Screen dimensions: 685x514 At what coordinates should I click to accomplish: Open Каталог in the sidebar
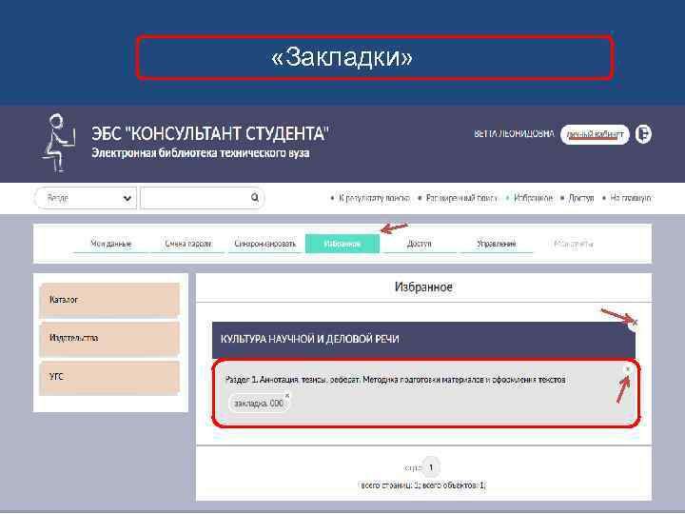point(109,300)
